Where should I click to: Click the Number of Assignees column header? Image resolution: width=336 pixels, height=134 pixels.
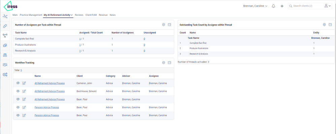coord(123,33)
